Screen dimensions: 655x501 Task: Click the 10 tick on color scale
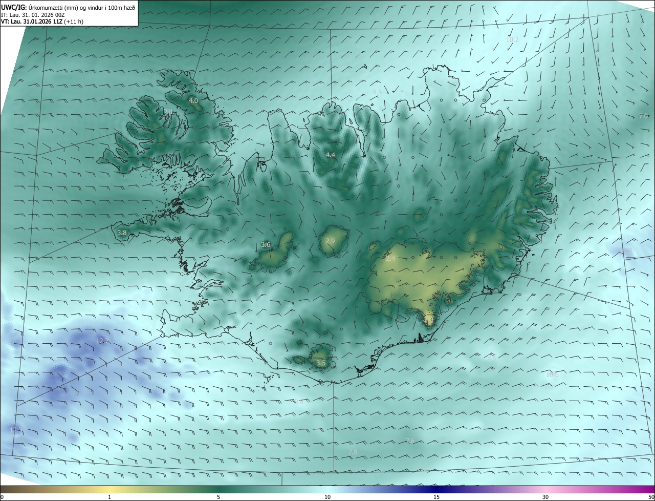[x=327, y=497]
